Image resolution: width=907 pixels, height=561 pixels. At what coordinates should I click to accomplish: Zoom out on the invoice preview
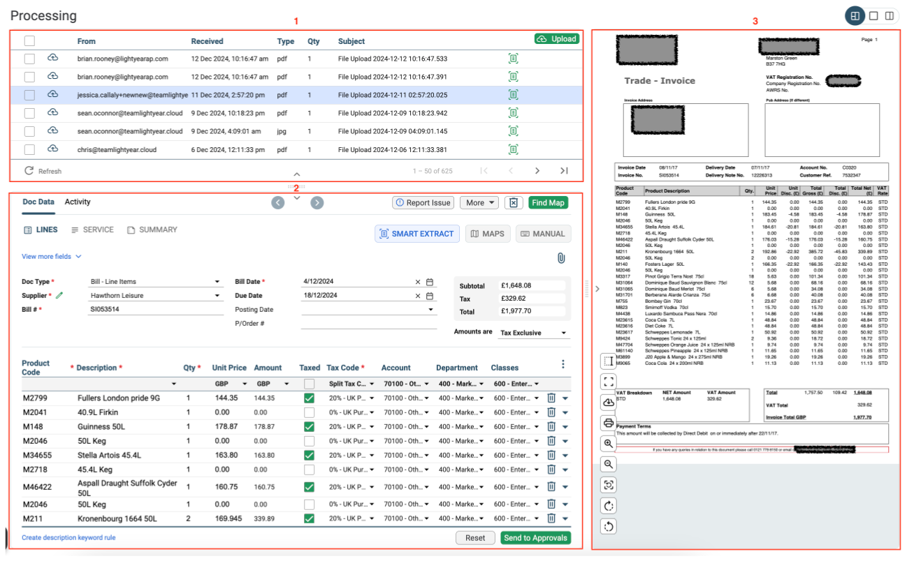[x=609, y=464]
